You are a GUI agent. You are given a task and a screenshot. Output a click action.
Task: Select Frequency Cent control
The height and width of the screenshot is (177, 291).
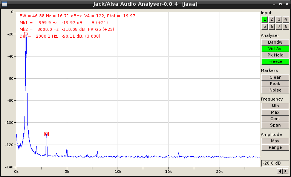(x=275, y=119)
